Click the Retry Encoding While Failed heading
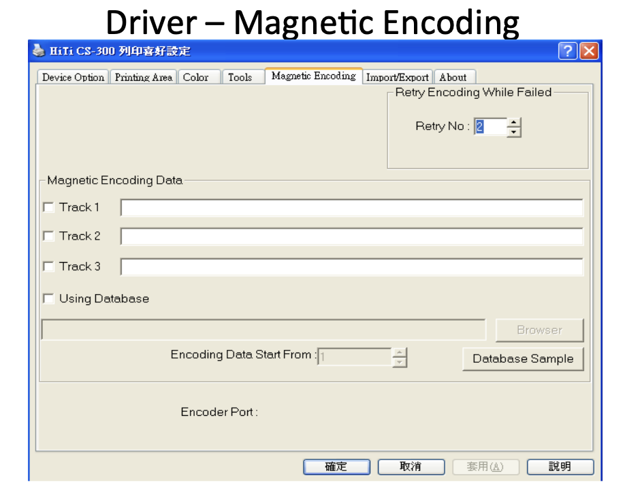The width and height of the screenshot is (625, 486). coord(473,93)
